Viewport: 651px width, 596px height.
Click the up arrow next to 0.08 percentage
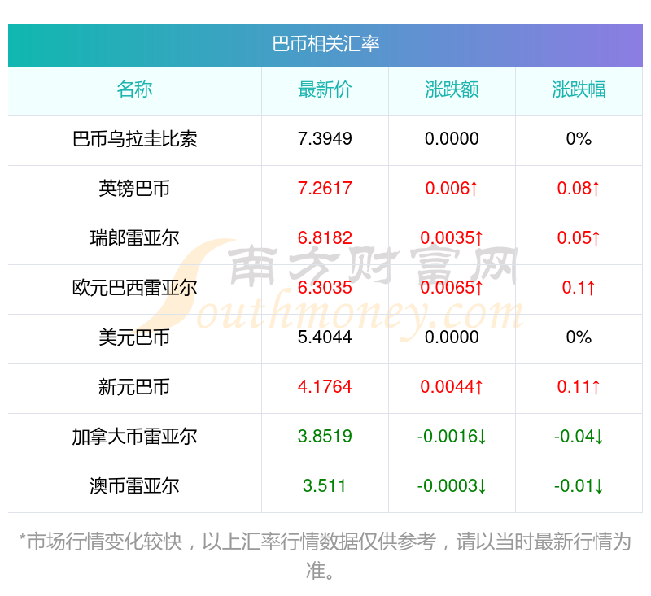pos(596,189)
